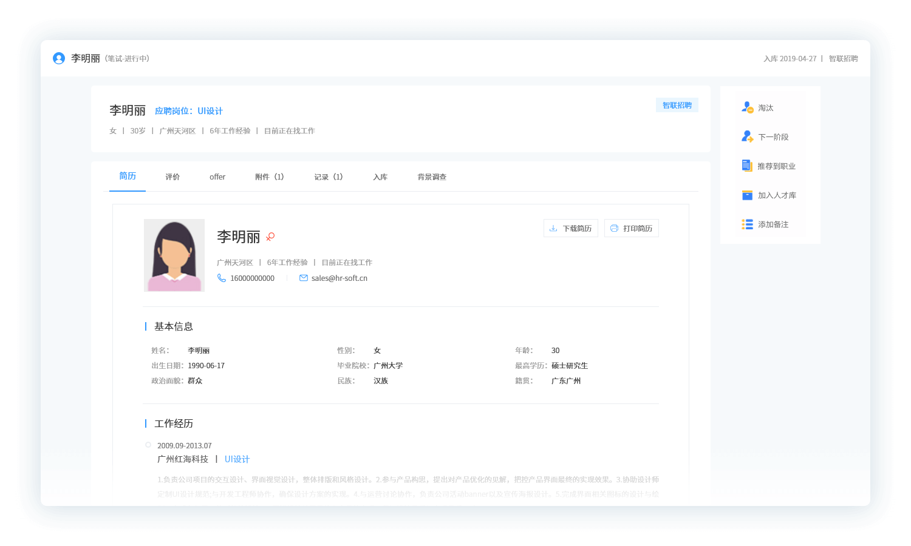The image size is (911, 546).
Task: Click the female gender symbol beside 李明丽
Action: click(270, 237)
